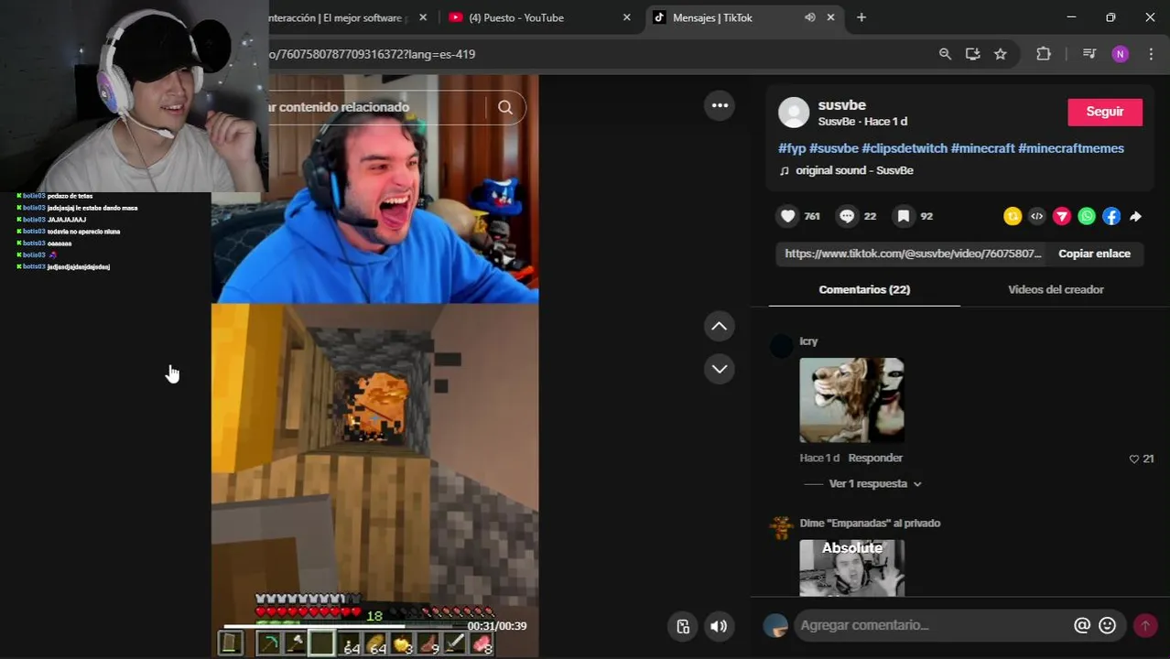
Task: Open Chrome zoom magnifier icon in address bar
Action: point(945,54)
